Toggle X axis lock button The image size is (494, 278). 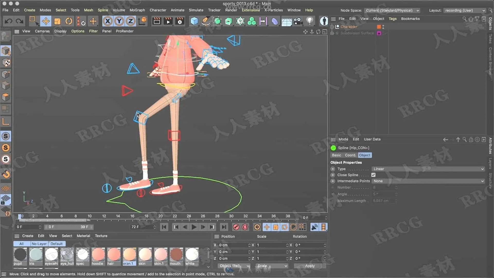(x=108, y=21)
